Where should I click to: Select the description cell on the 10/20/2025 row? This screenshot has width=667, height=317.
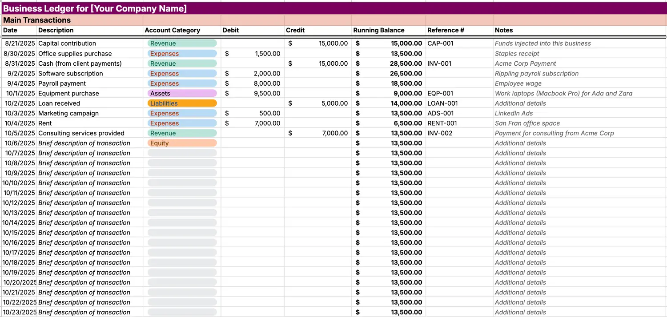(90, 282)
